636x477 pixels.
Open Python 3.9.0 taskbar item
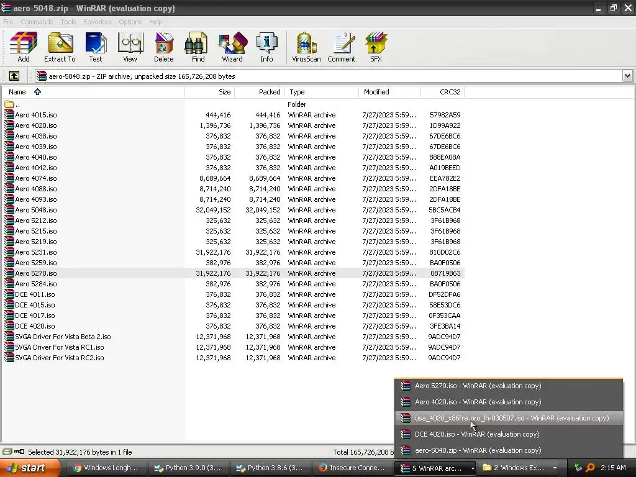click(188, 468)
